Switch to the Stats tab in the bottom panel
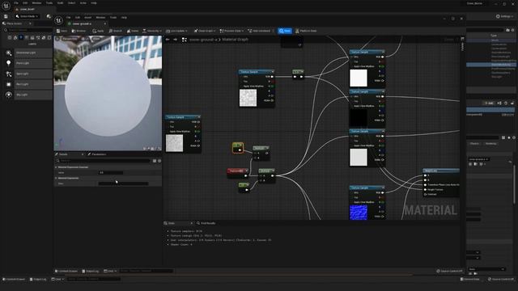This screenshot has width=518, height=291. [x=172, y=223]
